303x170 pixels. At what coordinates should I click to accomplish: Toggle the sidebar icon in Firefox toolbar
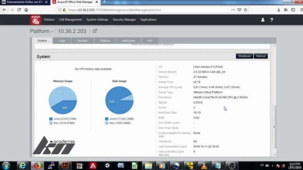click(293, 10)
